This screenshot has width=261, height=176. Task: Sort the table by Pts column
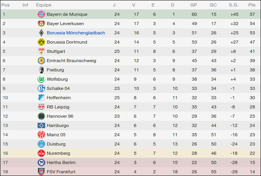(x=252, y=5)
